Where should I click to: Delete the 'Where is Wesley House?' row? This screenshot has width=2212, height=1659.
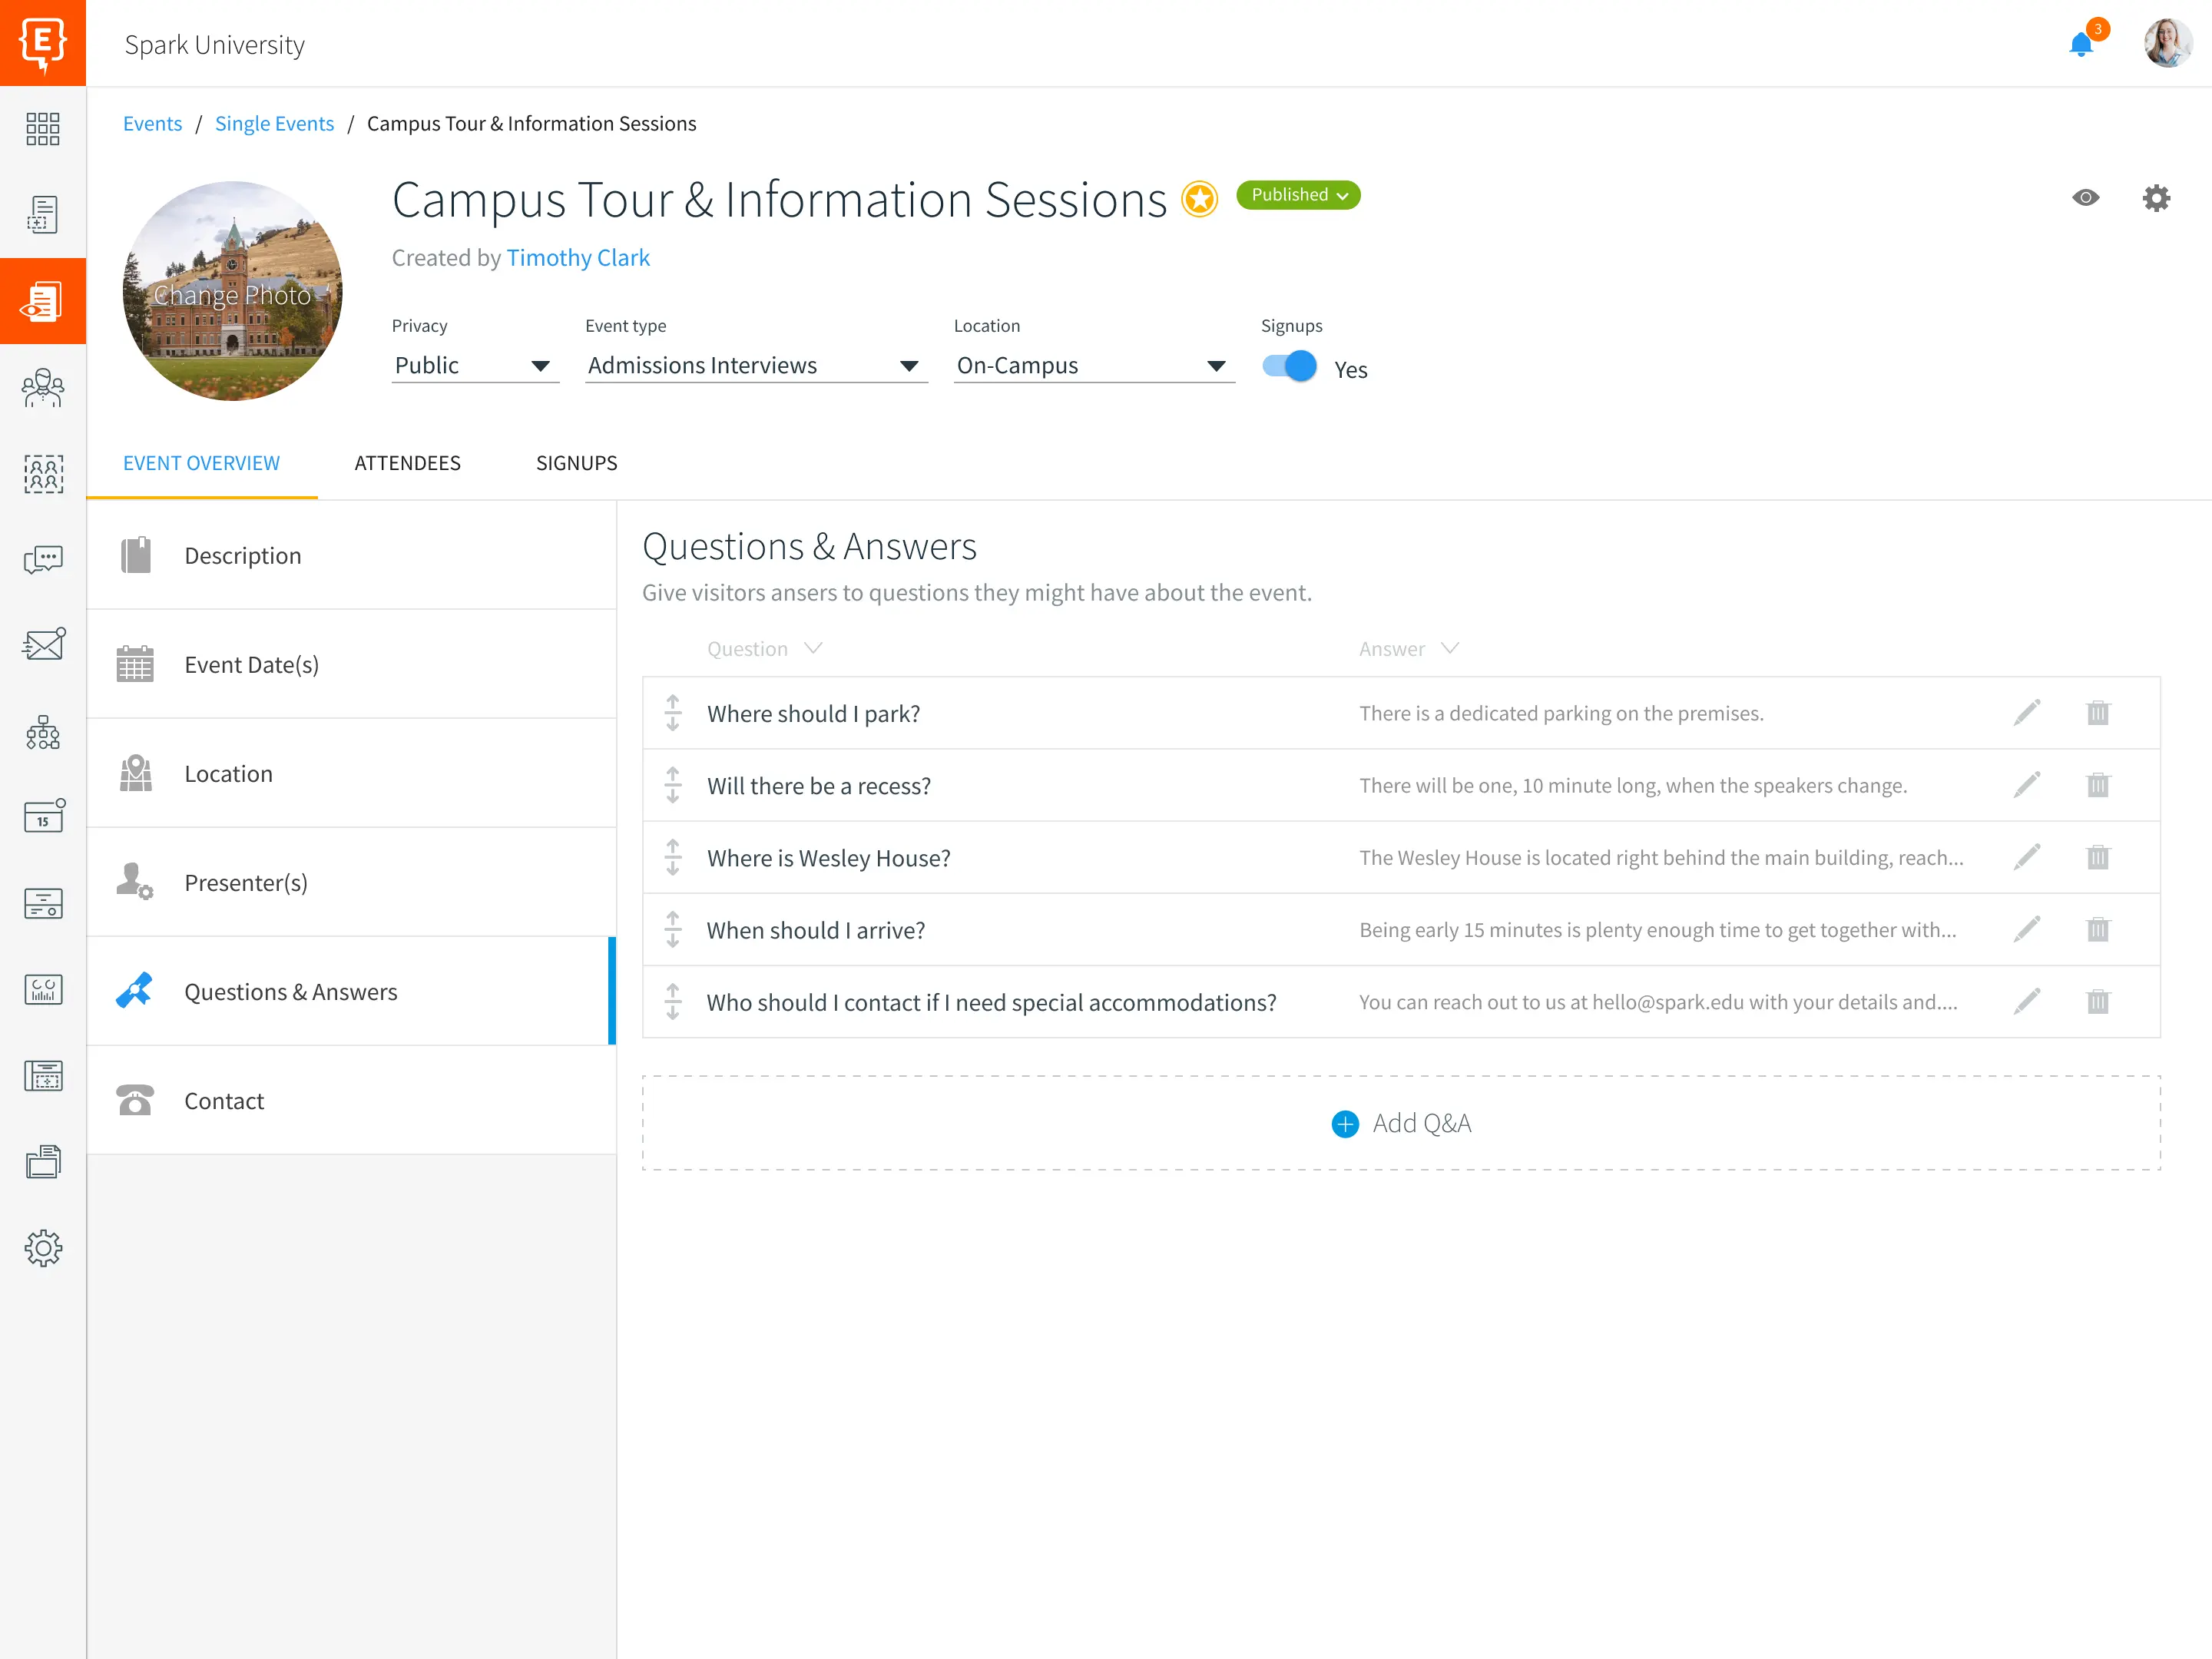(x=2098, y=857)
